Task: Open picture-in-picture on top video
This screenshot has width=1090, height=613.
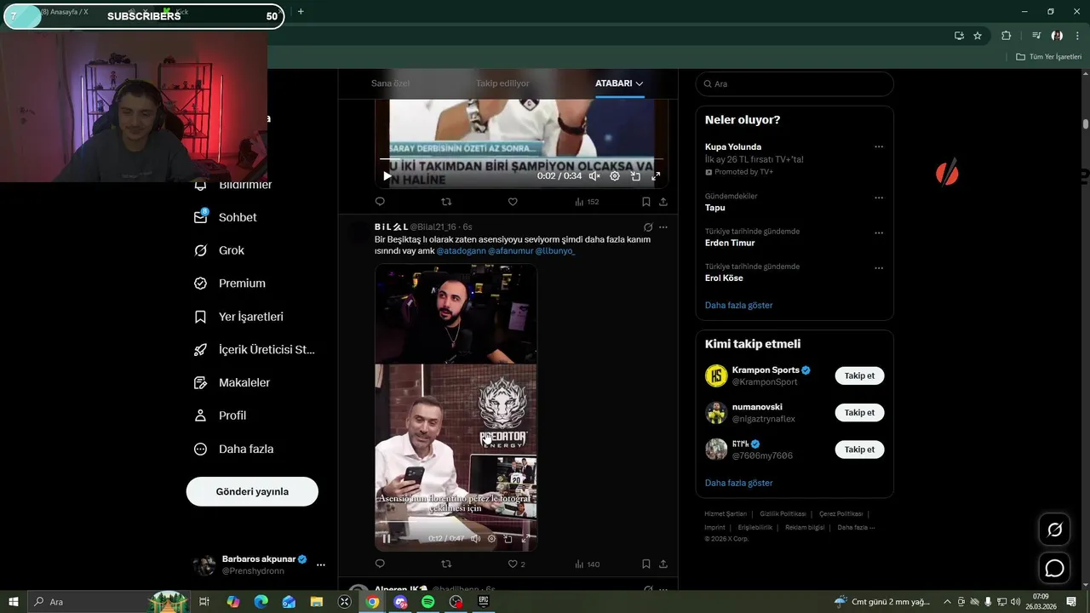Action: click(x=635, y=176)
